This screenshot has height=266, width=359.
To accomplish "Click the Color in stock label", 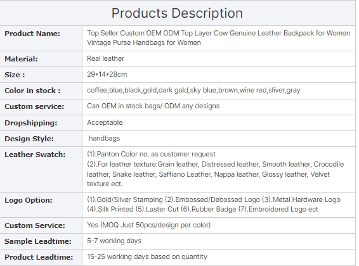I will pyautogui.click(x=32, y=91).
